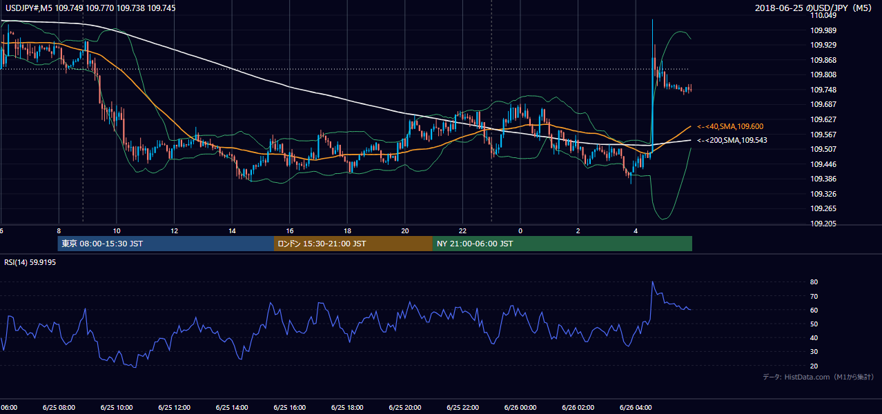Click the 6/26 00:00 date label

(x=520, y=407)
